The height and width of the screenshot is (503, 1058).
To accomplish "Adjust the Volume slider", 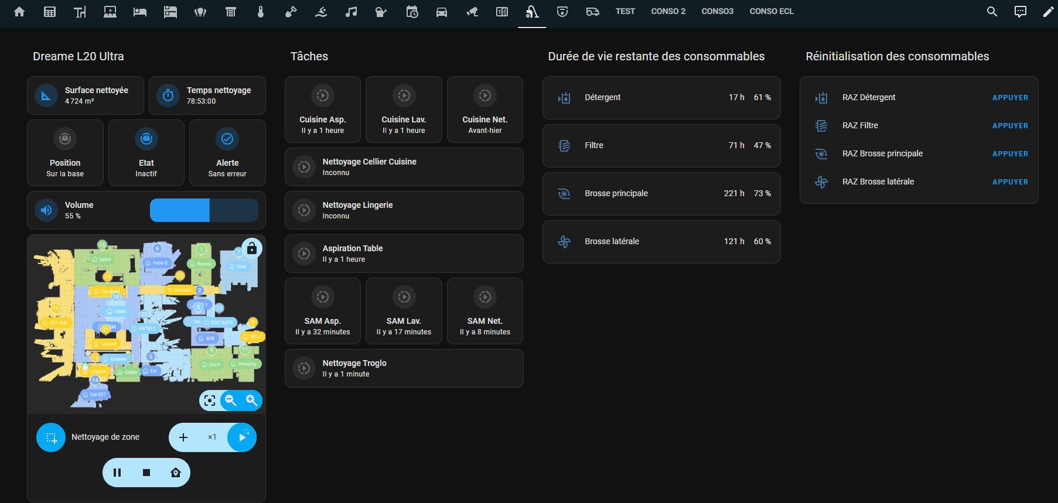I will pos(204,210).
